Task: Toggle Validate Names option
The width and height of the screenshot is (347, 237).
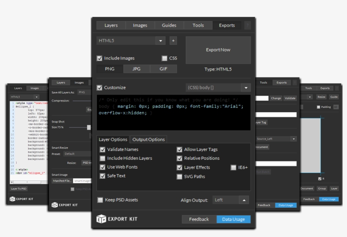Action: (x=102, y=150)
